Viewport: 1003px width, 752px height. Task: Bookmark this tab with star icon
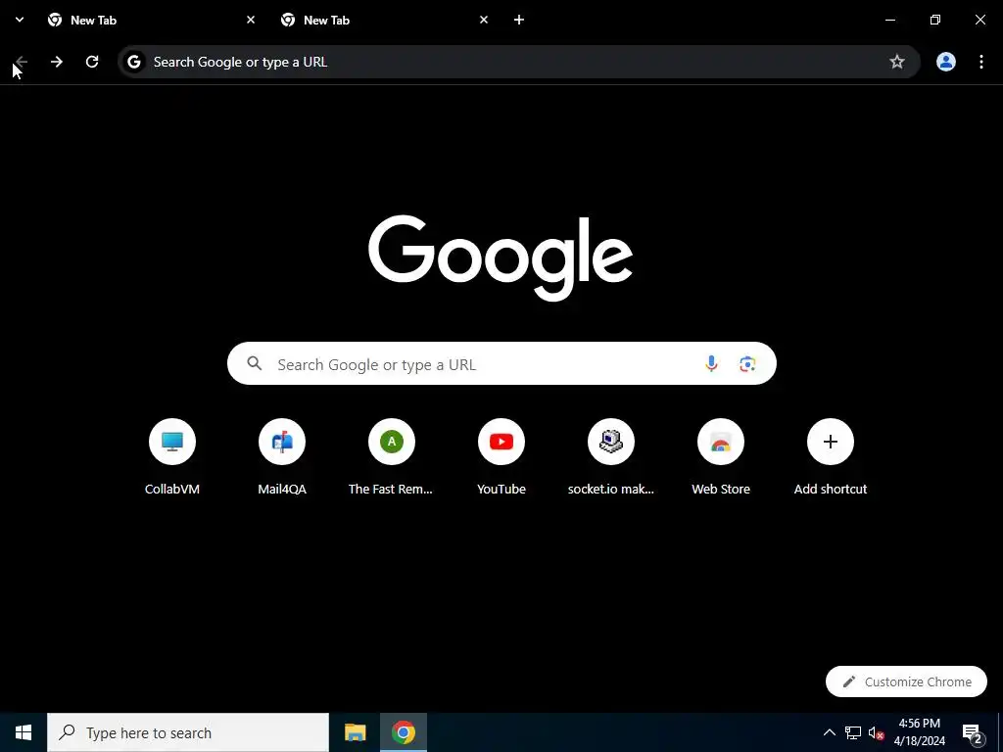tap(897, 62)
